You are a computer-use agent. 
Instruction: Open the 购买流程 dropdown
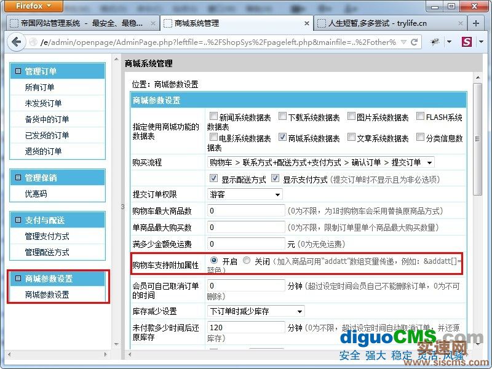tap(321, 162)
